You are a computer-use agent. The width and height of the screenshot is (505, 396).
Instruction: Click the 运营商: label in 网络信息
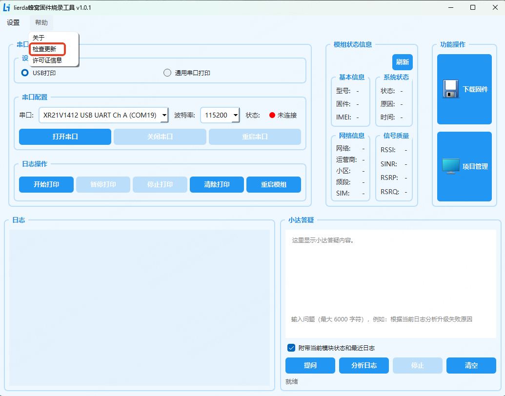pyautogui.click(x=346, y=159)
